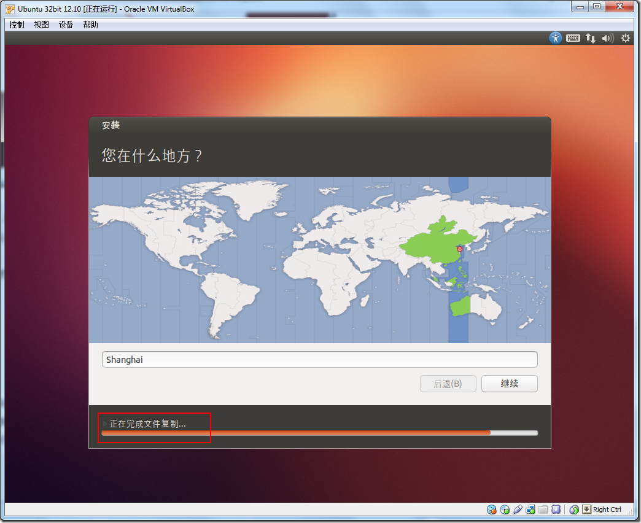Open the accessibility indicator in Ubuntu panel
Screen dimensions: 641x523
click(x=555, y=38)
